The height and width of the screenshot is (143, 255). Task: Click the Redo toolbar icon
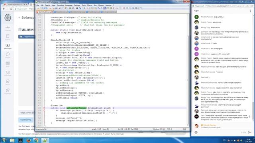[x=73, y=8]
